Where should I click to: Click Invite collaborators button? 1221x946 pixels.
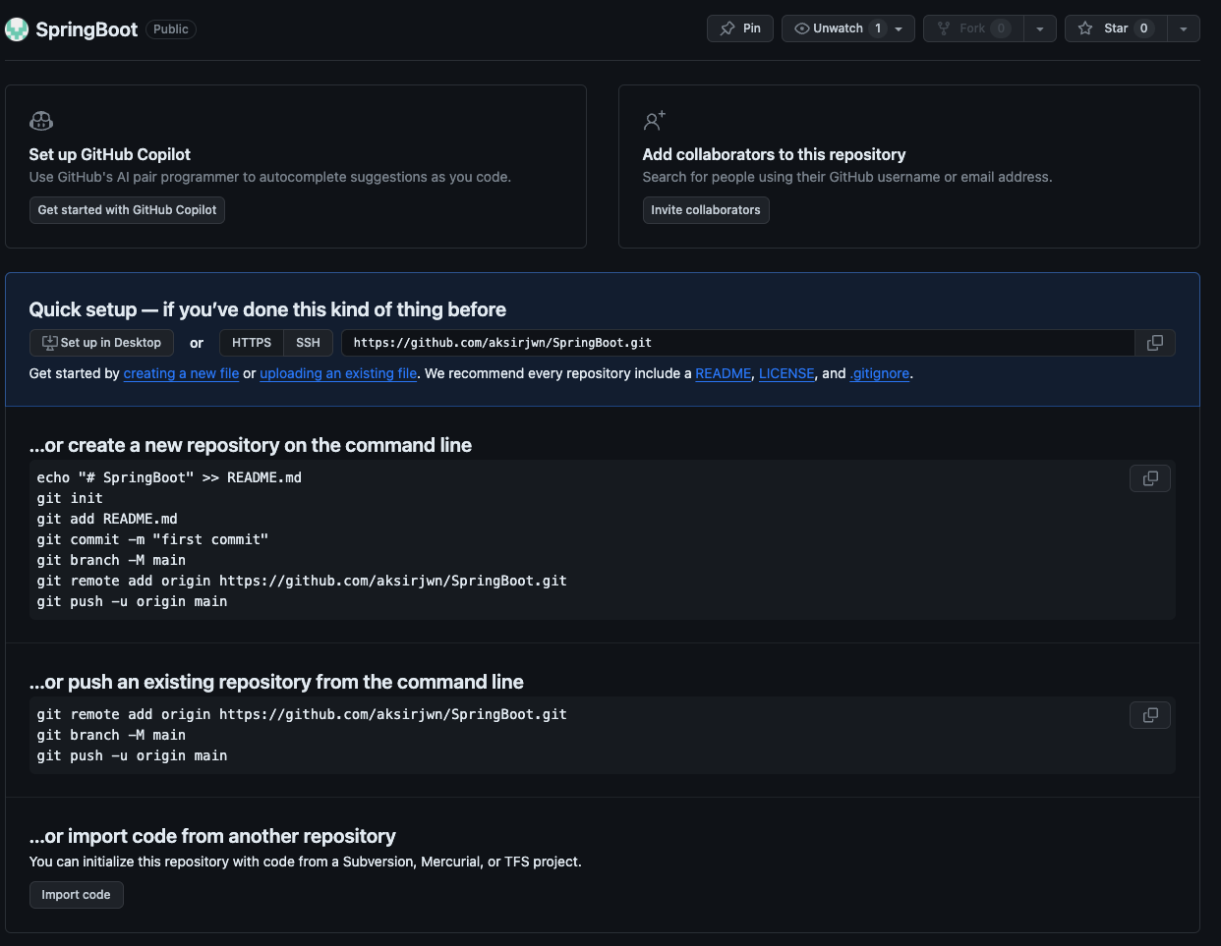point(706,210)
